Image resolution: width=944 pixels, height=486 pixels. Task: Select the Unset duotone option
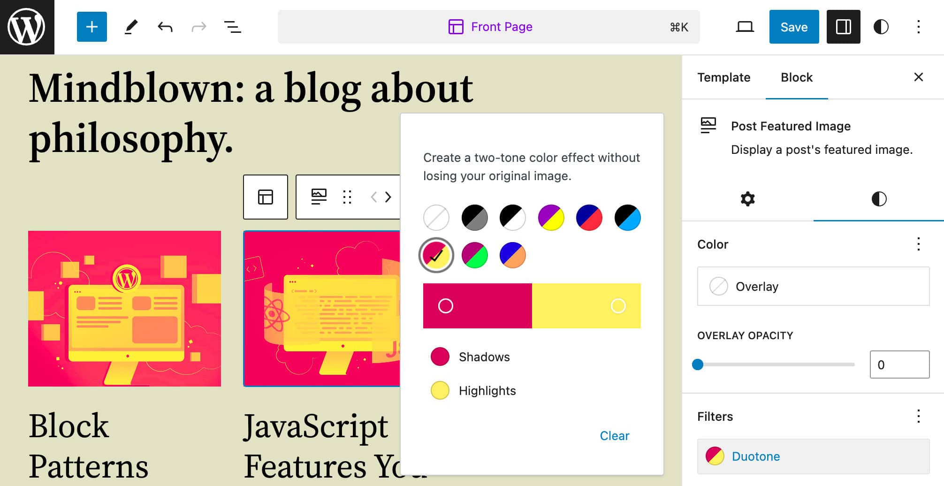click(436, 217)
